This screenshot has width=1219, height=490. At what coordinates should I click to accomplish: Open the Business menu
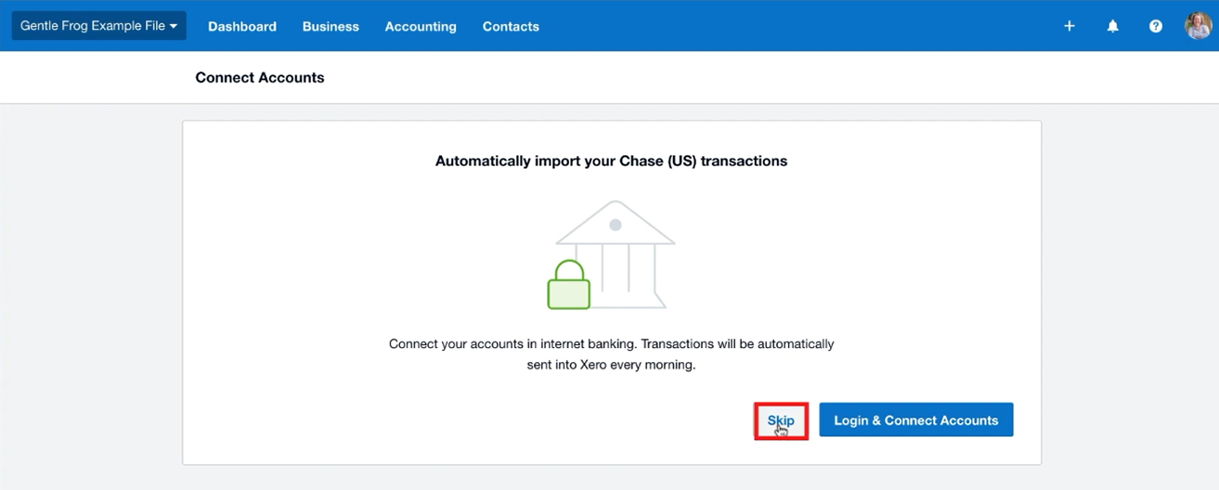point(331,26)
